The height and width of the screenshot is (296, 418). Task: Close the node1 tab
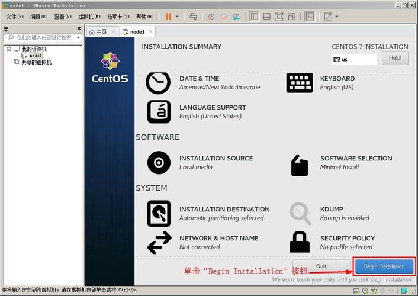click(x=150, y=32)
